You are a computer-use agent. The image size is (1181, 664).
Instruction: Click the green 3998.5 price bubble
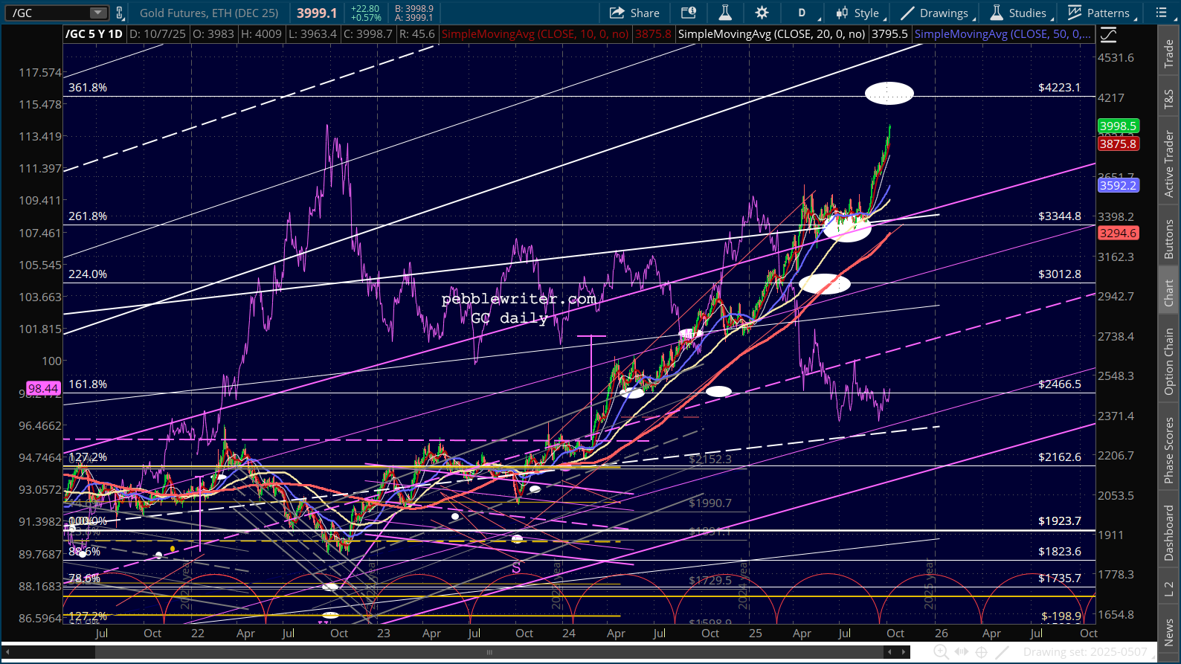1119,126
